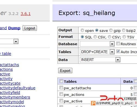Follow the 3.6.1 version link

(x=26, y=14)
